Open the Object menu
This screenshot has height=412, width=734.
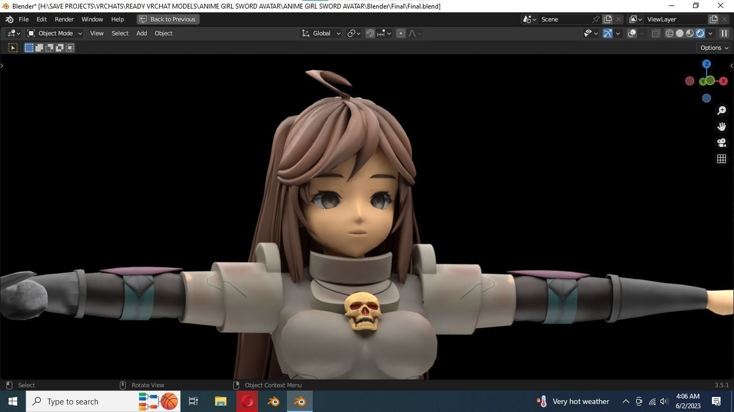[x=163, y=33]
